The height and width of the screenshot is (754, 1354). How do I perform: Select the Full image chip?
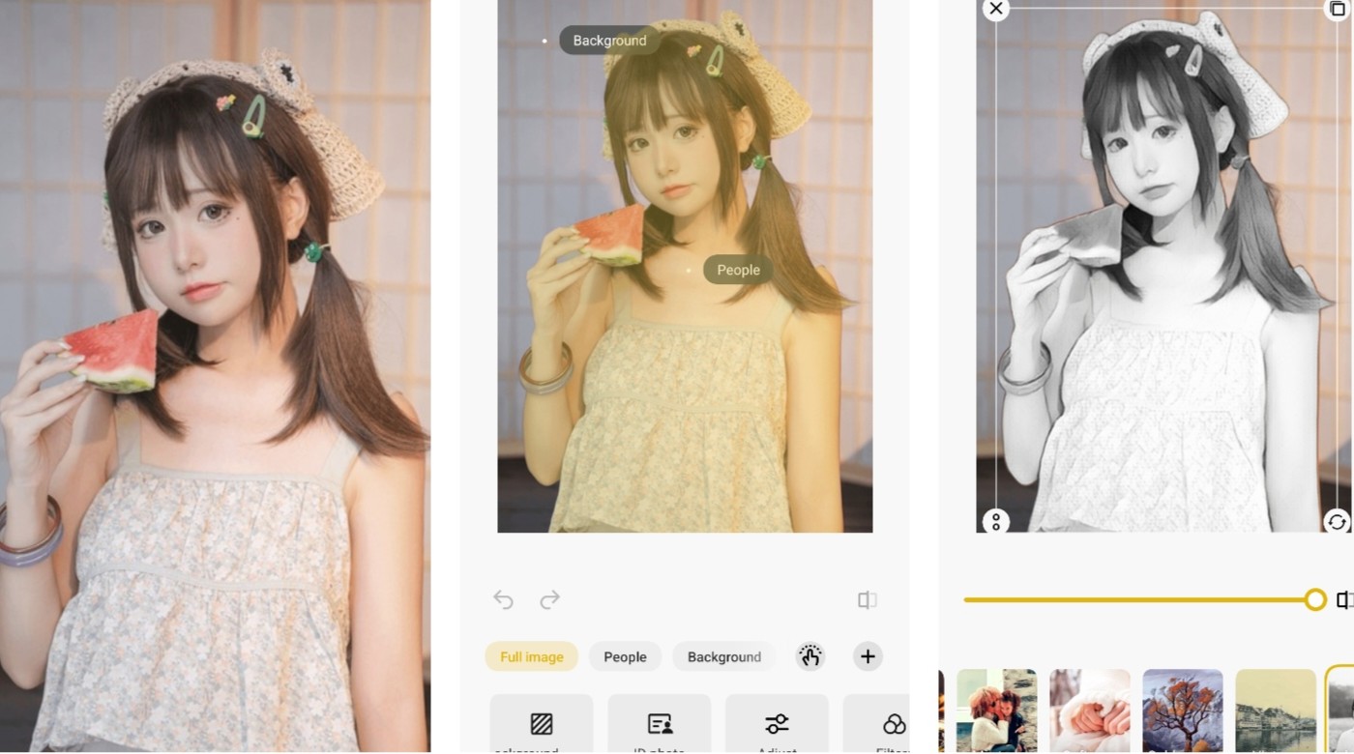pos(531,656)
